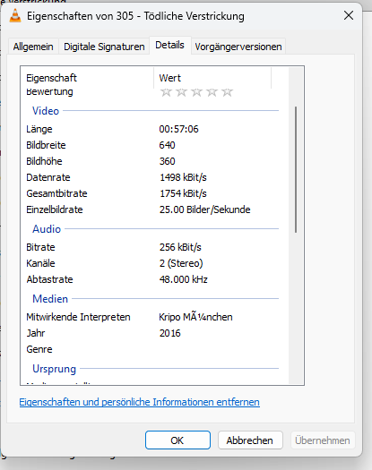372x470 pixels.
Task: Switch to the Allgemein tab
Action: click(33, 47)
